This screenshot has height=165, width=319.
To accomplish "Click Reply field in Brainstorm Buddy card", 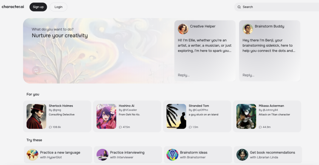I will pos(248,75).
